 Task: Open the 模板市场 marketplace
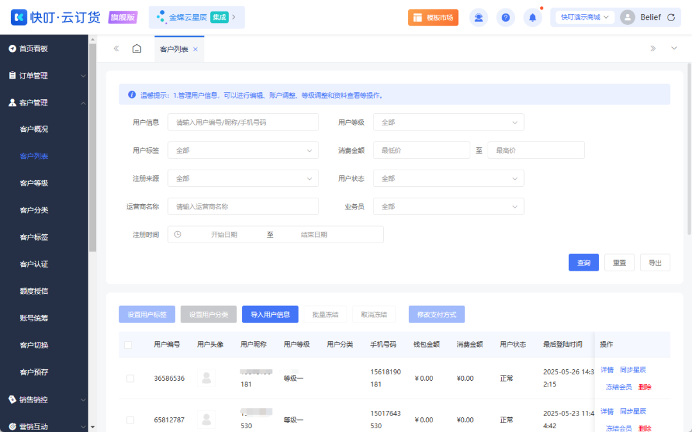[433, 17]
